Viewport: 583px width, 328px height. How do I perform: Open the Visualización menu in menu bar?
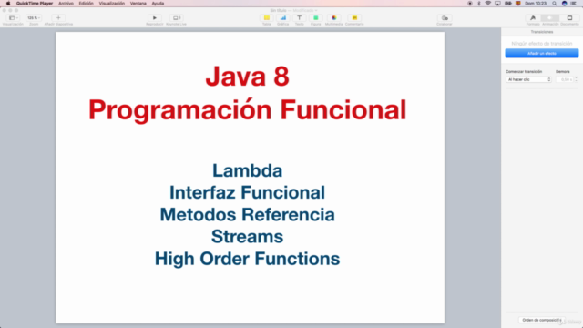click(x=112, y=4)
